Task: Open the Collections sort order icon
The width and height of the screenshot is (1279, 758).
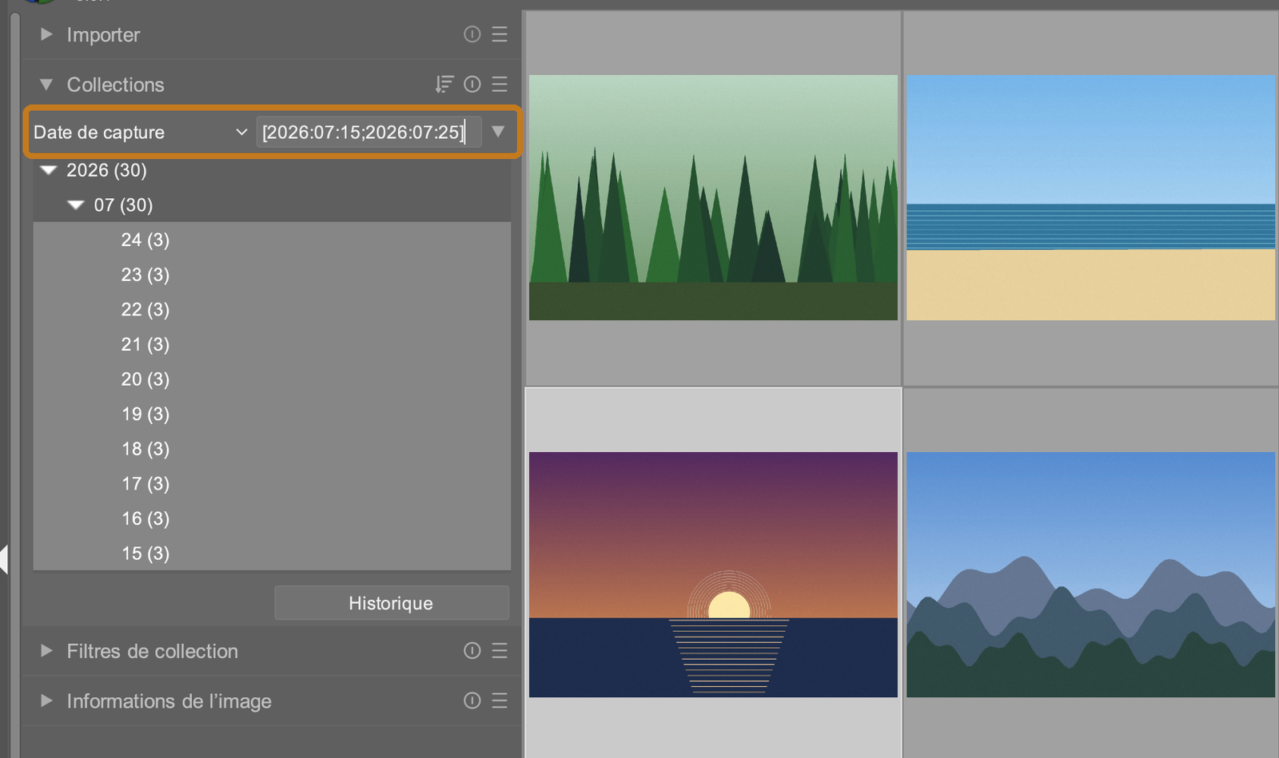Action: [444, 84]
